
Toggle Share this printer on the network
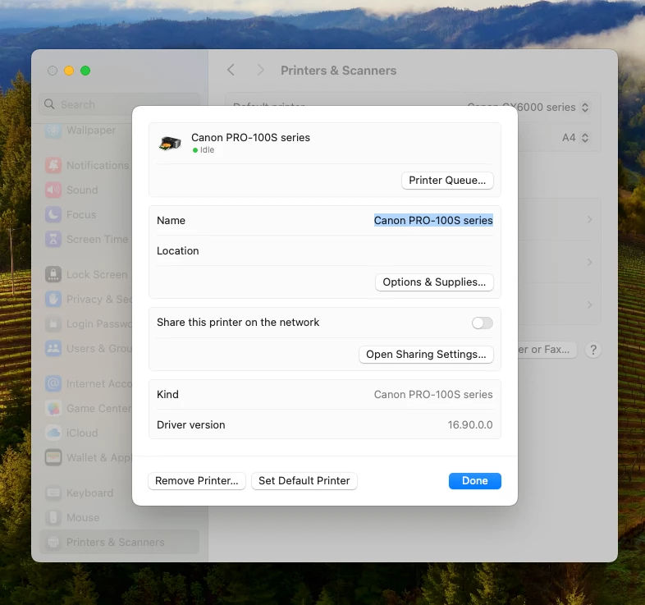click(482, 323)
